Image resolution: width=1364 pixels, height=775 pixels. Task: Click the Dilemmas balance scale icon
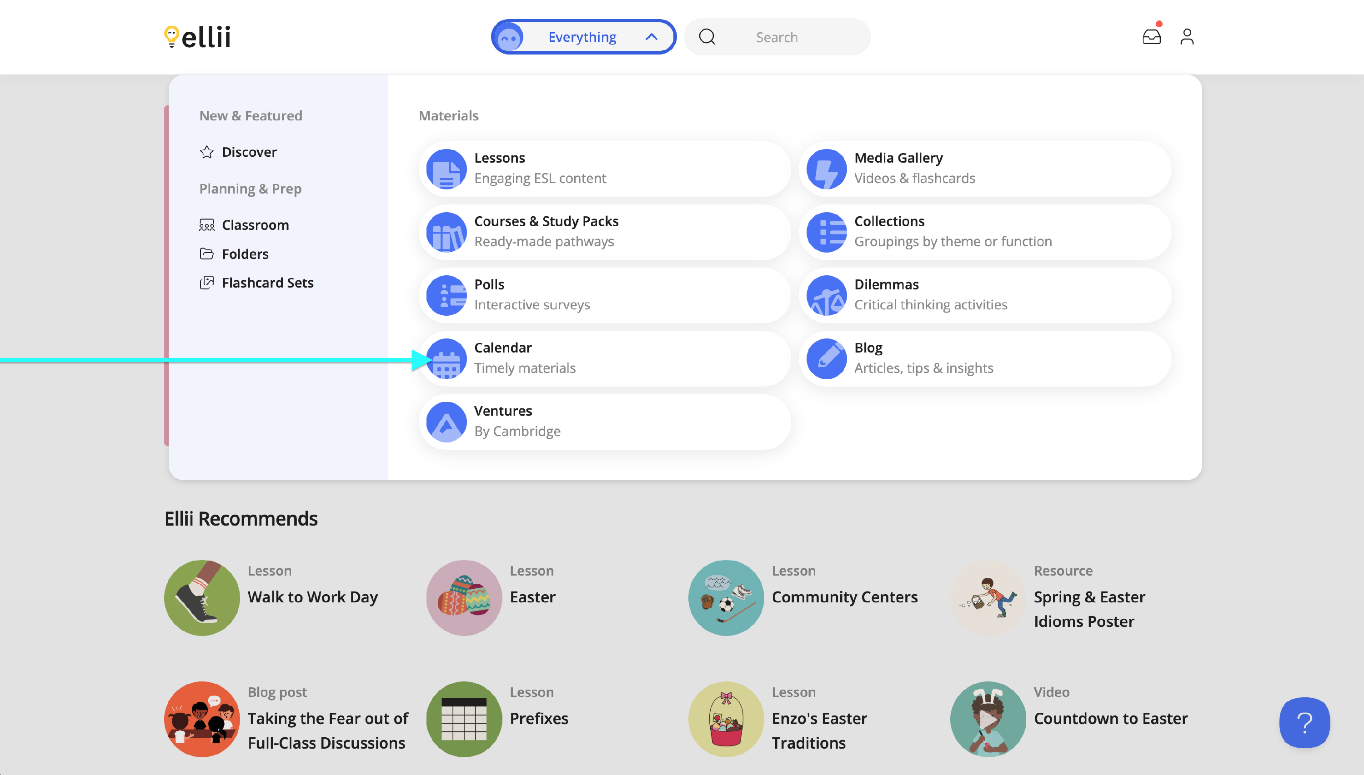[x=826, y=295]
